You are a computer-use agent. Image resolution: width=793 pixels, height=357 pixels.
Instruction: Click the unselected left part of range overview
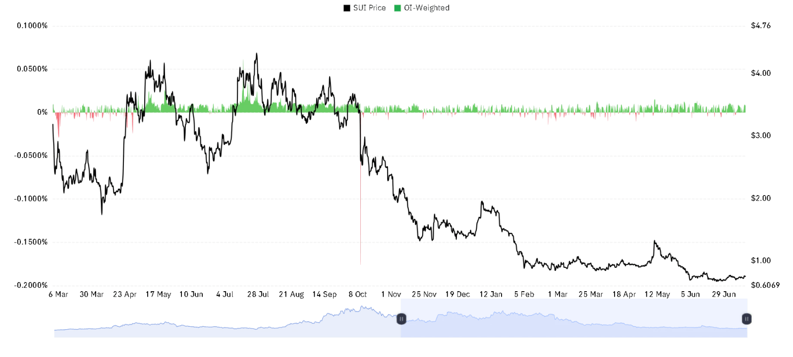pyautogui.click(x=227, y=318)
